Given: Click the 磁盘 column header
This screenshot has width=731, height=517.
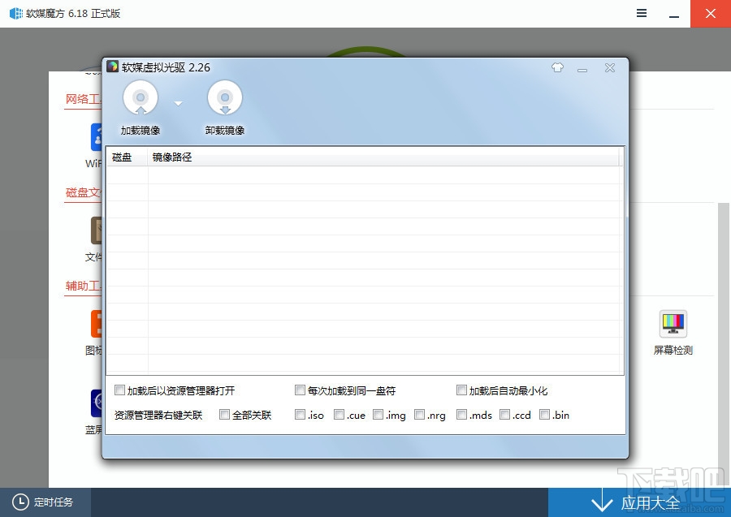Looking at the screenshot, I should tap(128, 157).
